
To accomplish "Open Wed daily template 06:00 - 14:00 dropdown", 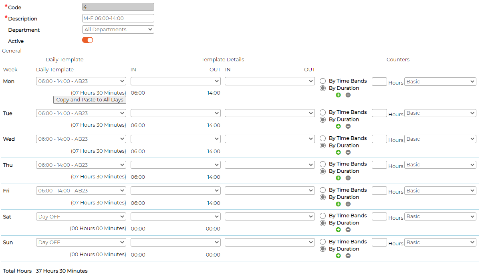I will click(x=81, y=139).
